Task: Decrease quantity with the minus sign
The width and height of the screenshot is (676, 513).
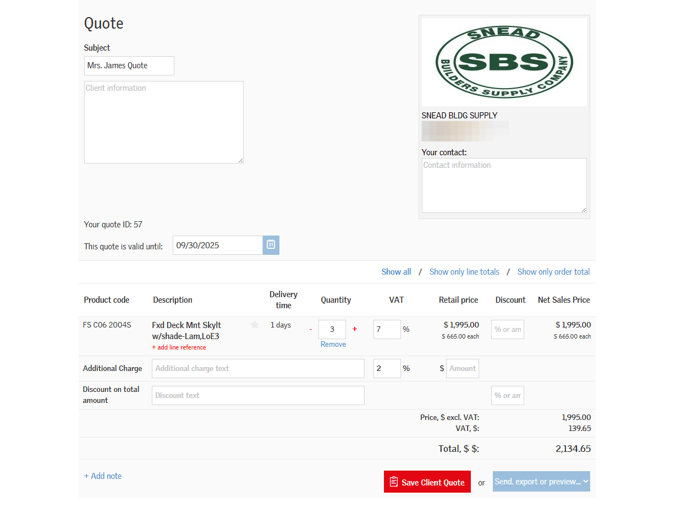Action: [x=310, y=329]
